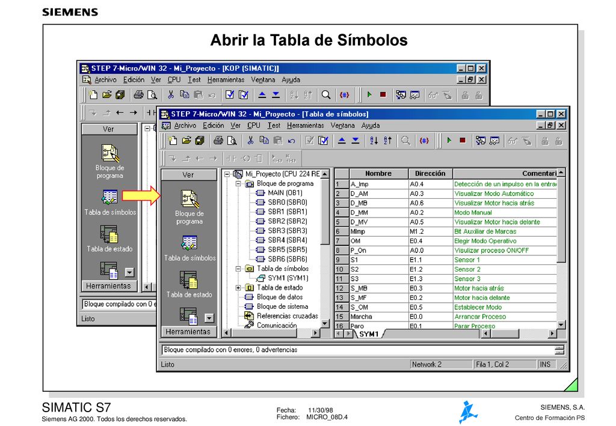Click the Tabla de estado icon in the front window

click(188, 279)
